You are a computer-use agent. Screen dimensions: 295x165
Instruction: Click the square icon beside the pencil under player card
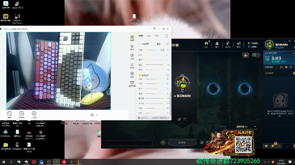click(185, 119)
